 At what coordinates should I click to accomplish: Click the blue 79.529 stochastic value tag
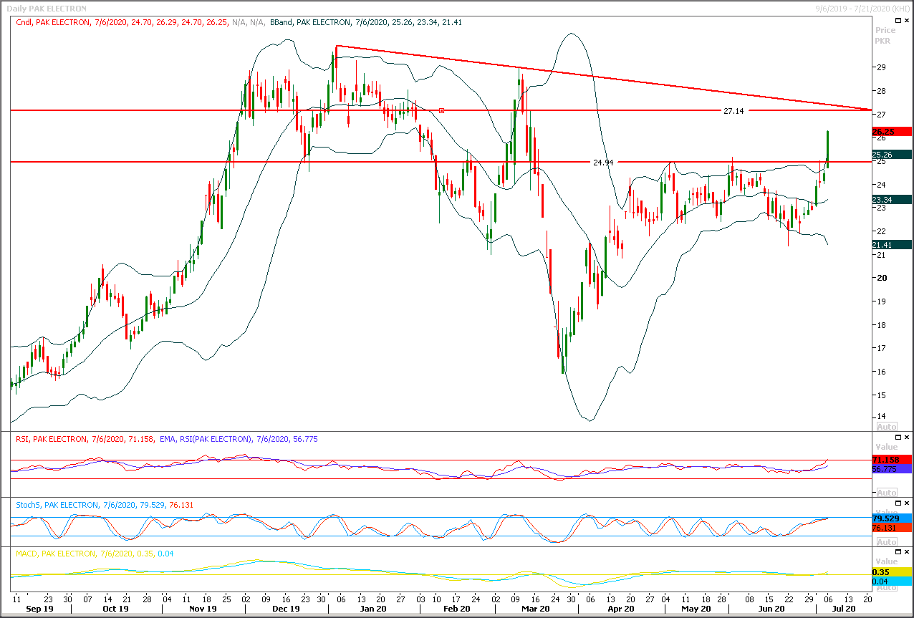[892, 518]
